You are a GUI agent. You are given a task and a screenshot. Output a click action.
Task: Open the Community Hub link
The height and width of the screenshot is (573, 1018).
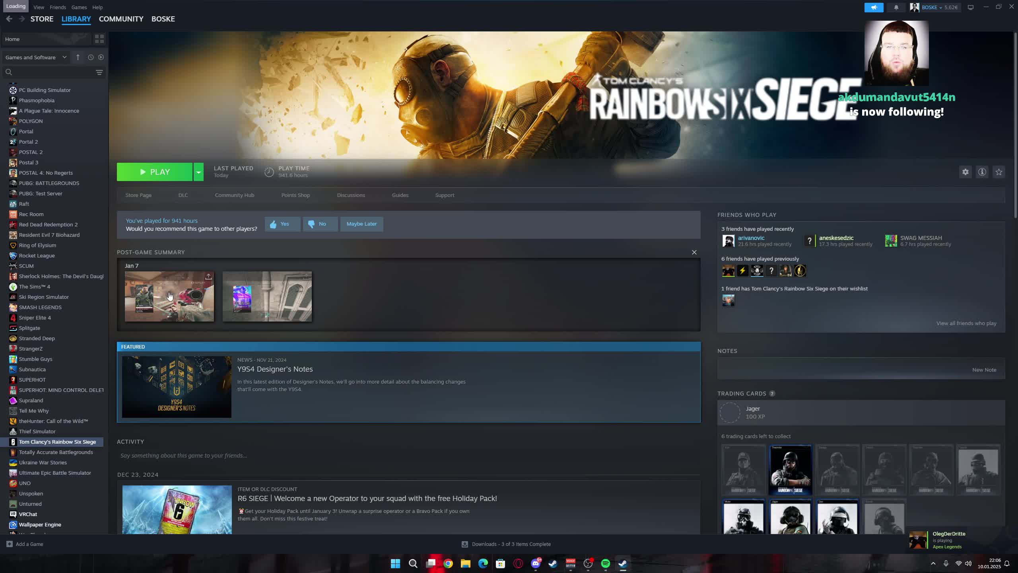235,195
